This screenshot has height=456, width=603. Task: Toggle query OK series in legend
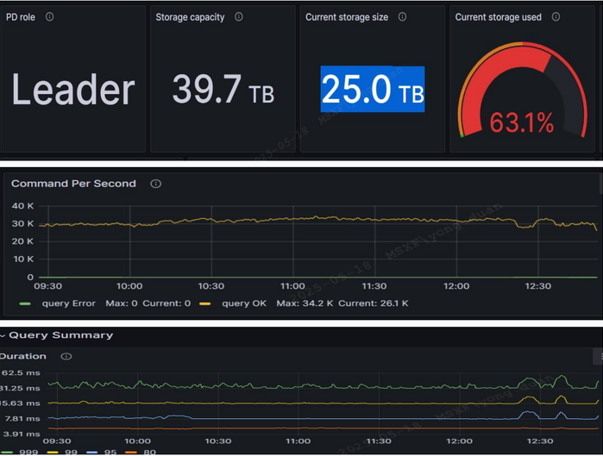coord(245,305)
